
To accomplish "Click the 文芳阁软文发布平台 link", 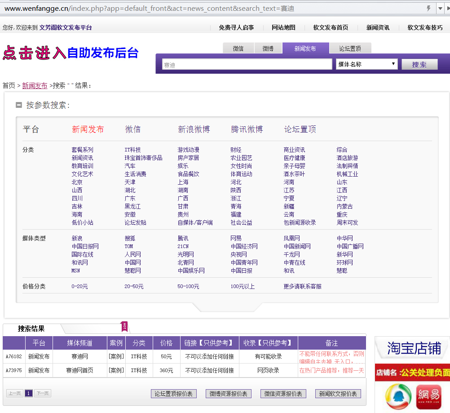I will click(66, 27).
